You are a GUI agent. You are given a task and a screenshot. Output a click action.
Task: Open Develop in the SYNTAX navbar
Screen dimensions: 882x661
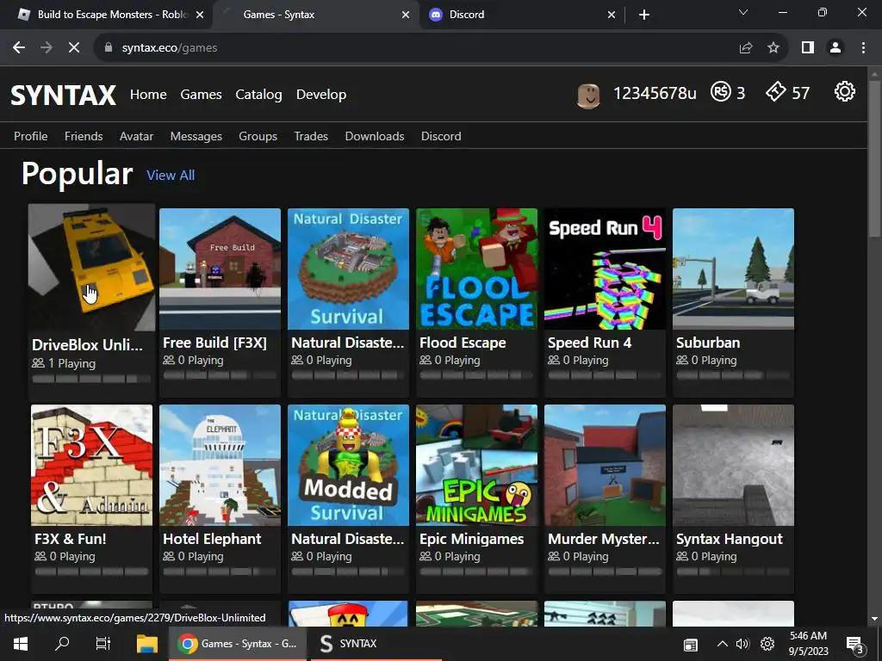tap(321, 95)
